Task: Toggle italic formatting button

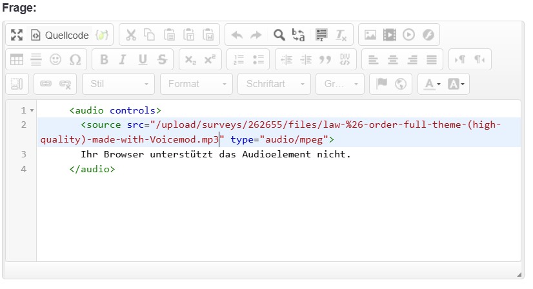Action: pyautogui.click(x=124, y=59)
